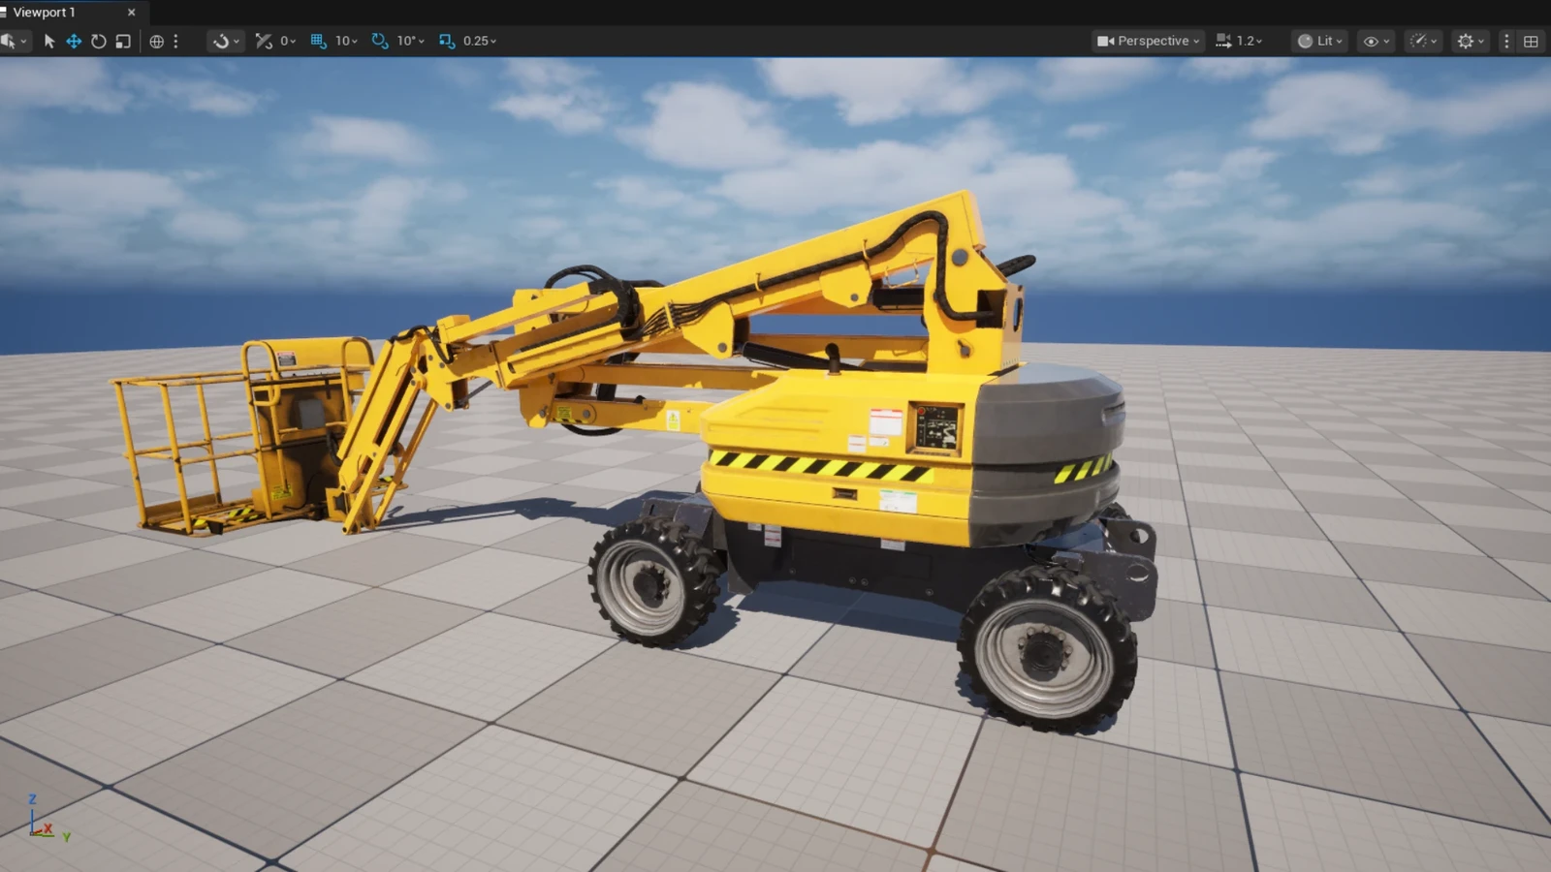The image size is (1551, 872).
Task: Open the performance and scalability menu
Action: [1423, 41]
